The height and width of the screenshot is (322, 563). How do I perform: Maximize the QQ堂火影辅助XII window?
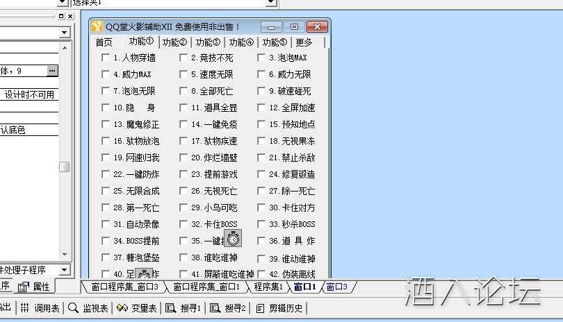click(294, 27)
